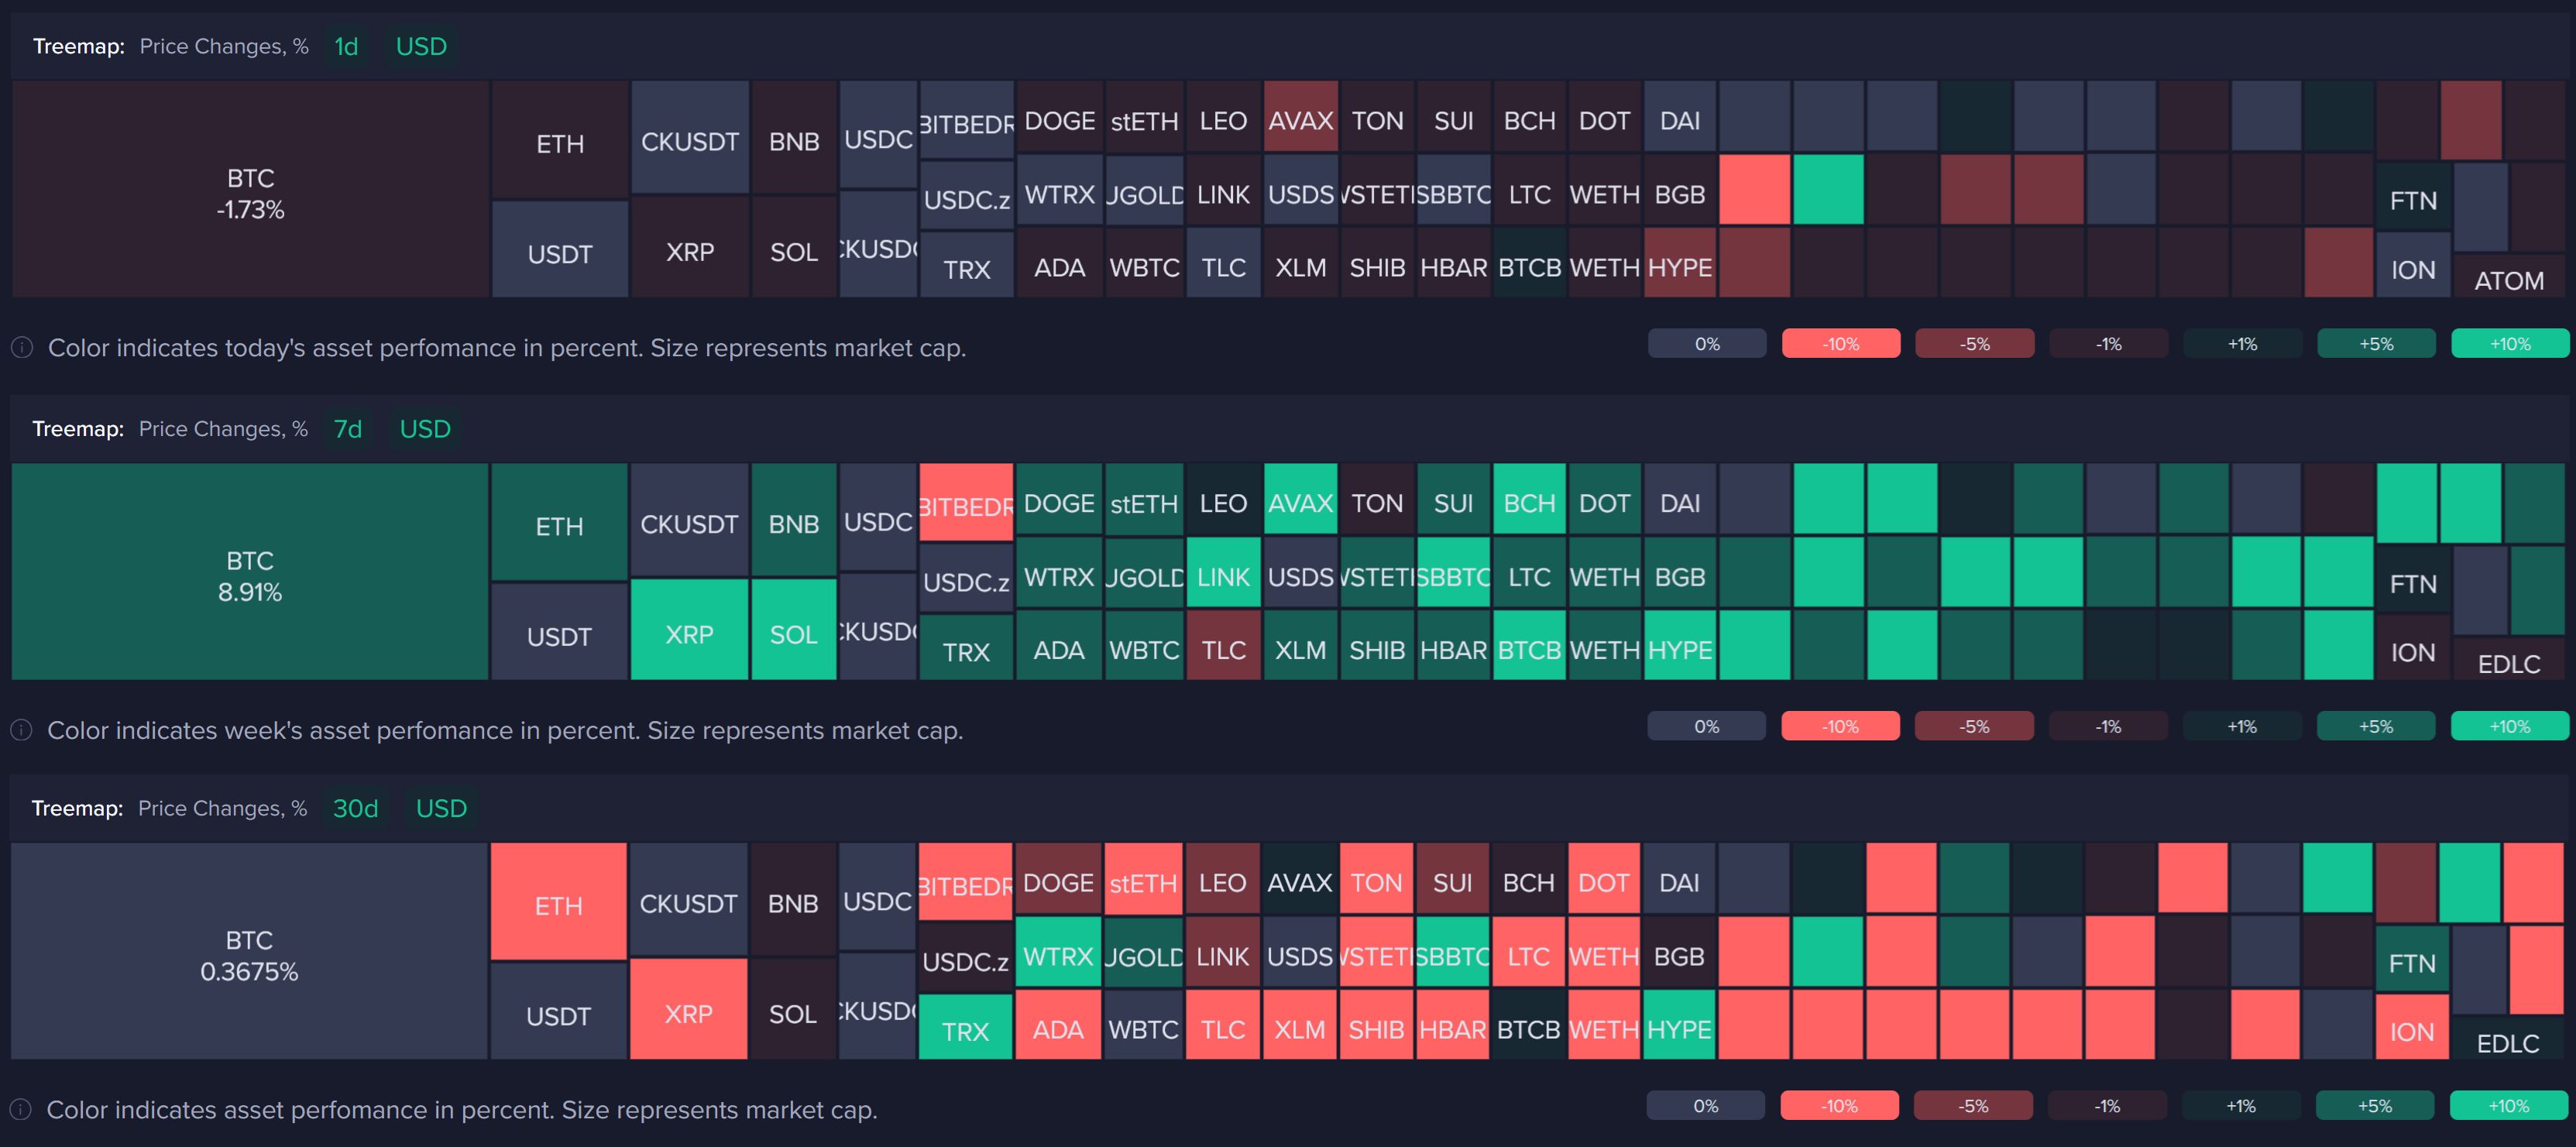Screen dimensions: 2576x1147
Task: Click the info icon under the 30d treemap
Action: (20, 1110)
